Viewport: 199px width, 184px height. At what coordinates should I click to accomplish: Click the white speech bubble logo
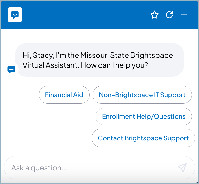coord(15,15)
